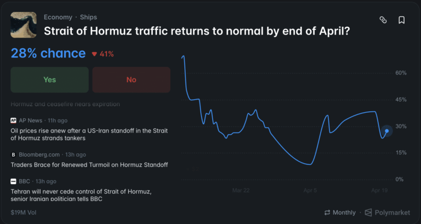Open the Economy category link
This screenshot has width=421, height=224.
[58, 17]
